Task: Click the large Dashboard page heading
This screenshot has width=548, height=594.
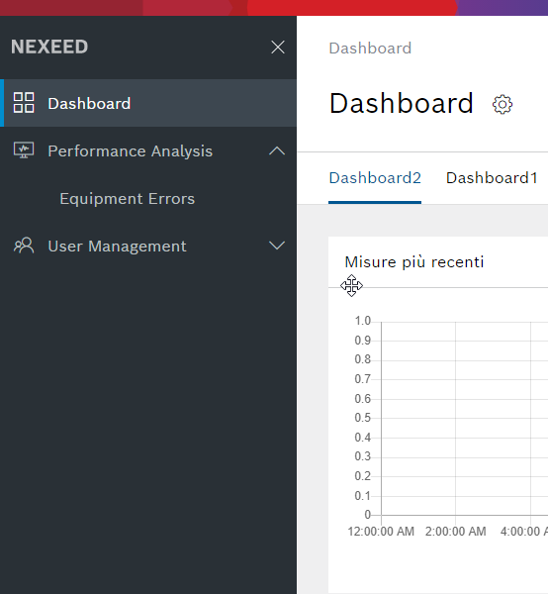Action: tap(402, 103)
